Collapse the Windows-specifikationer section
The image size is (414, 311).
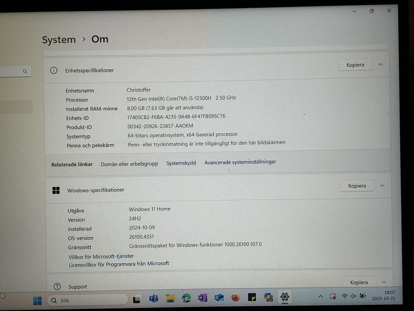coord(382,186)
